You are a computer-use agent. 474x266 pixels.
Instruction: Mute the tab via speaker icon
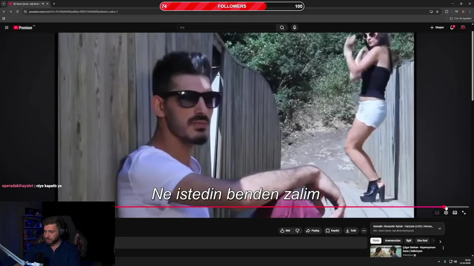(43, 4)
